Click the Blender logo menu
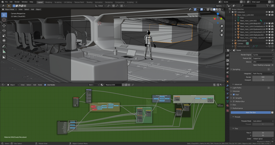275x145 pixels. 2,2
